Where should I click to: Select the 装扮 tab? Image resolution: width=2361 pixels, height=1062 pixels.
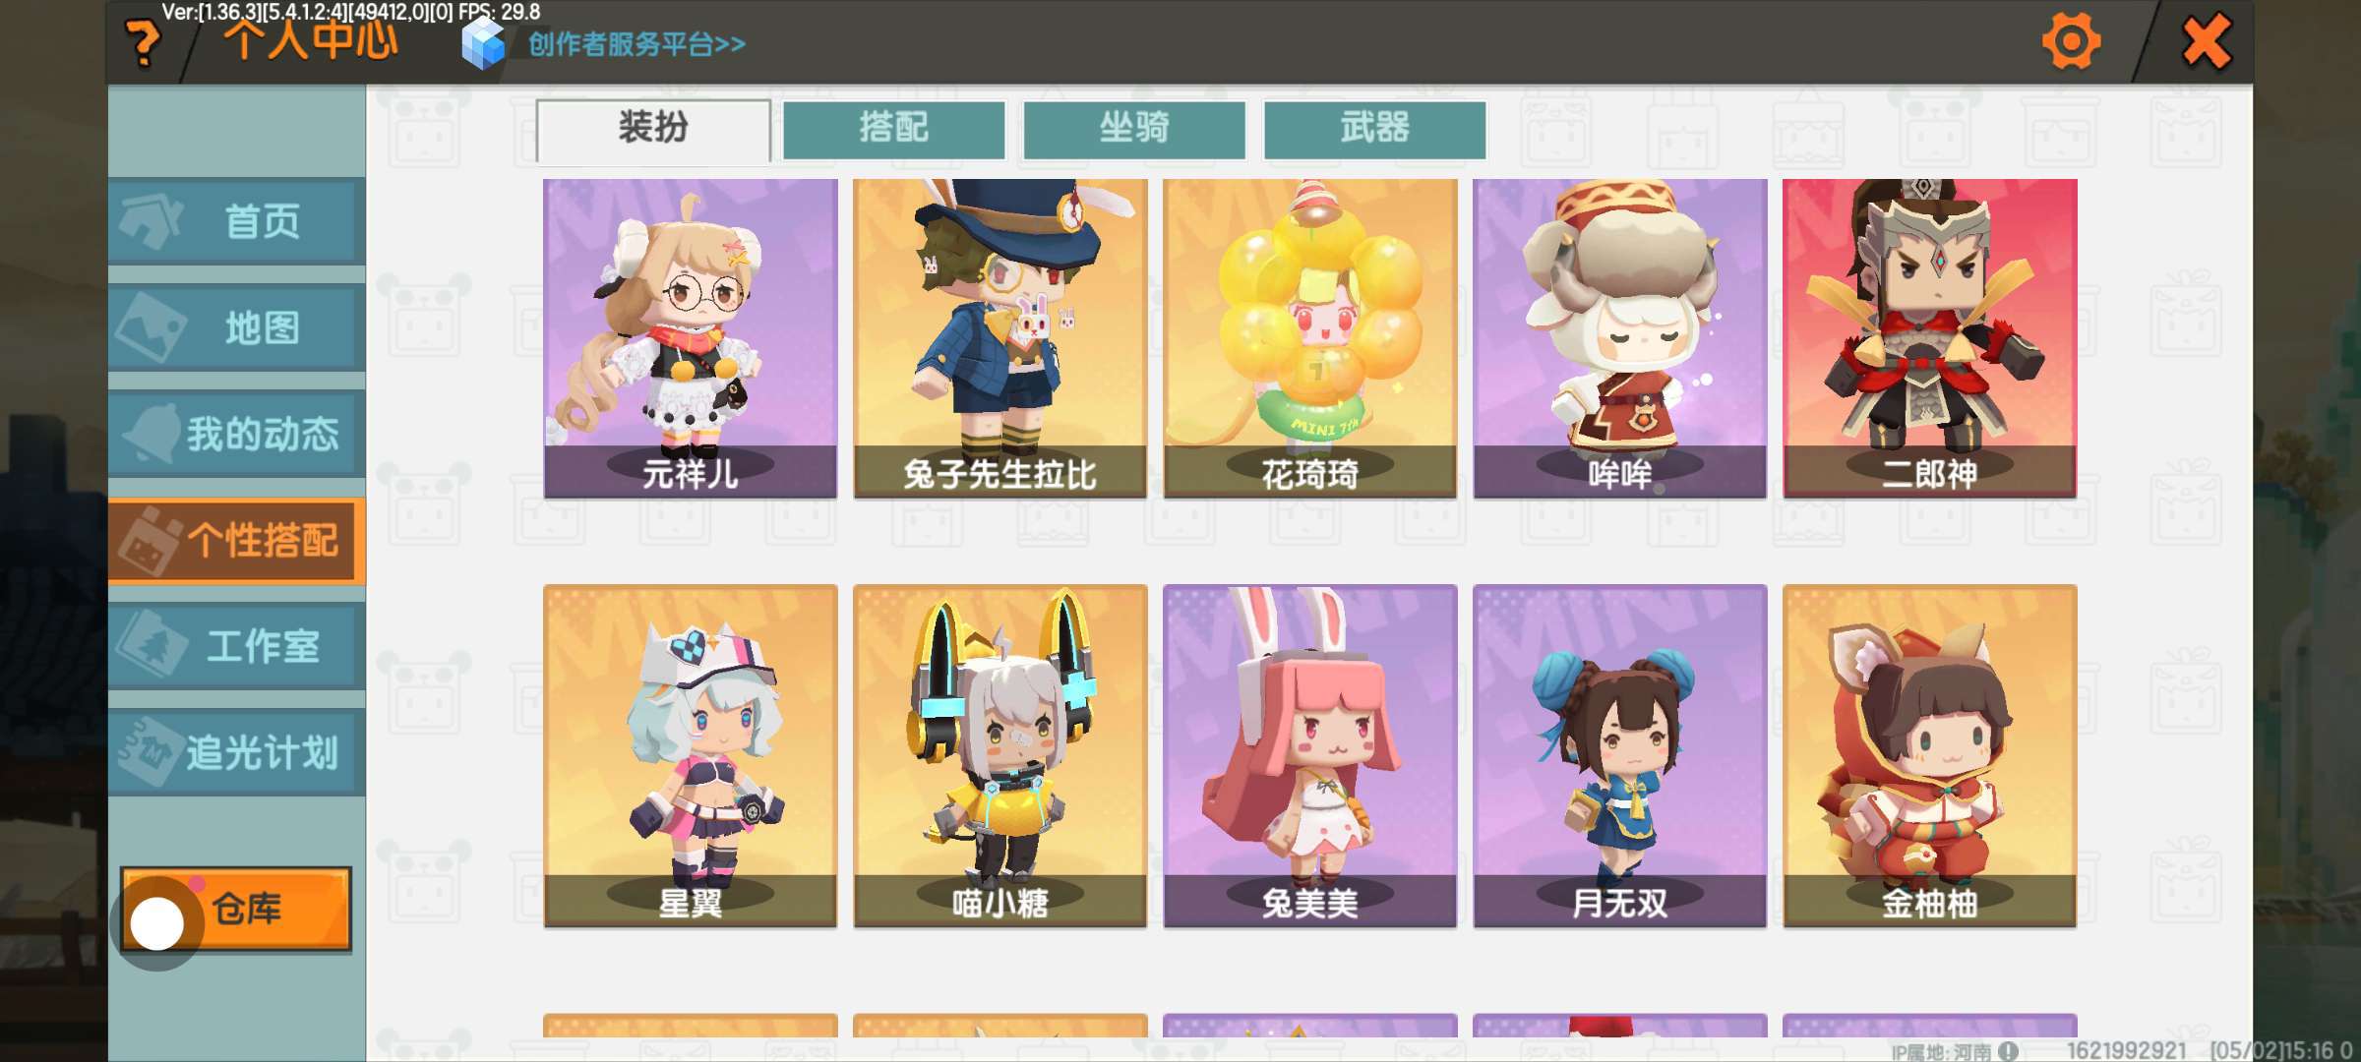click(653, 129)
